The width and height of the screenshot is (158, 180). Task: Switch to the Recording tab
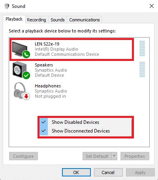point(36,20)
